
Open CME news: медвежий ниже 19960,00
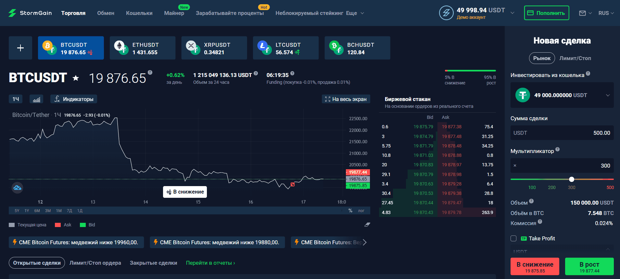[x=76, y=242]
